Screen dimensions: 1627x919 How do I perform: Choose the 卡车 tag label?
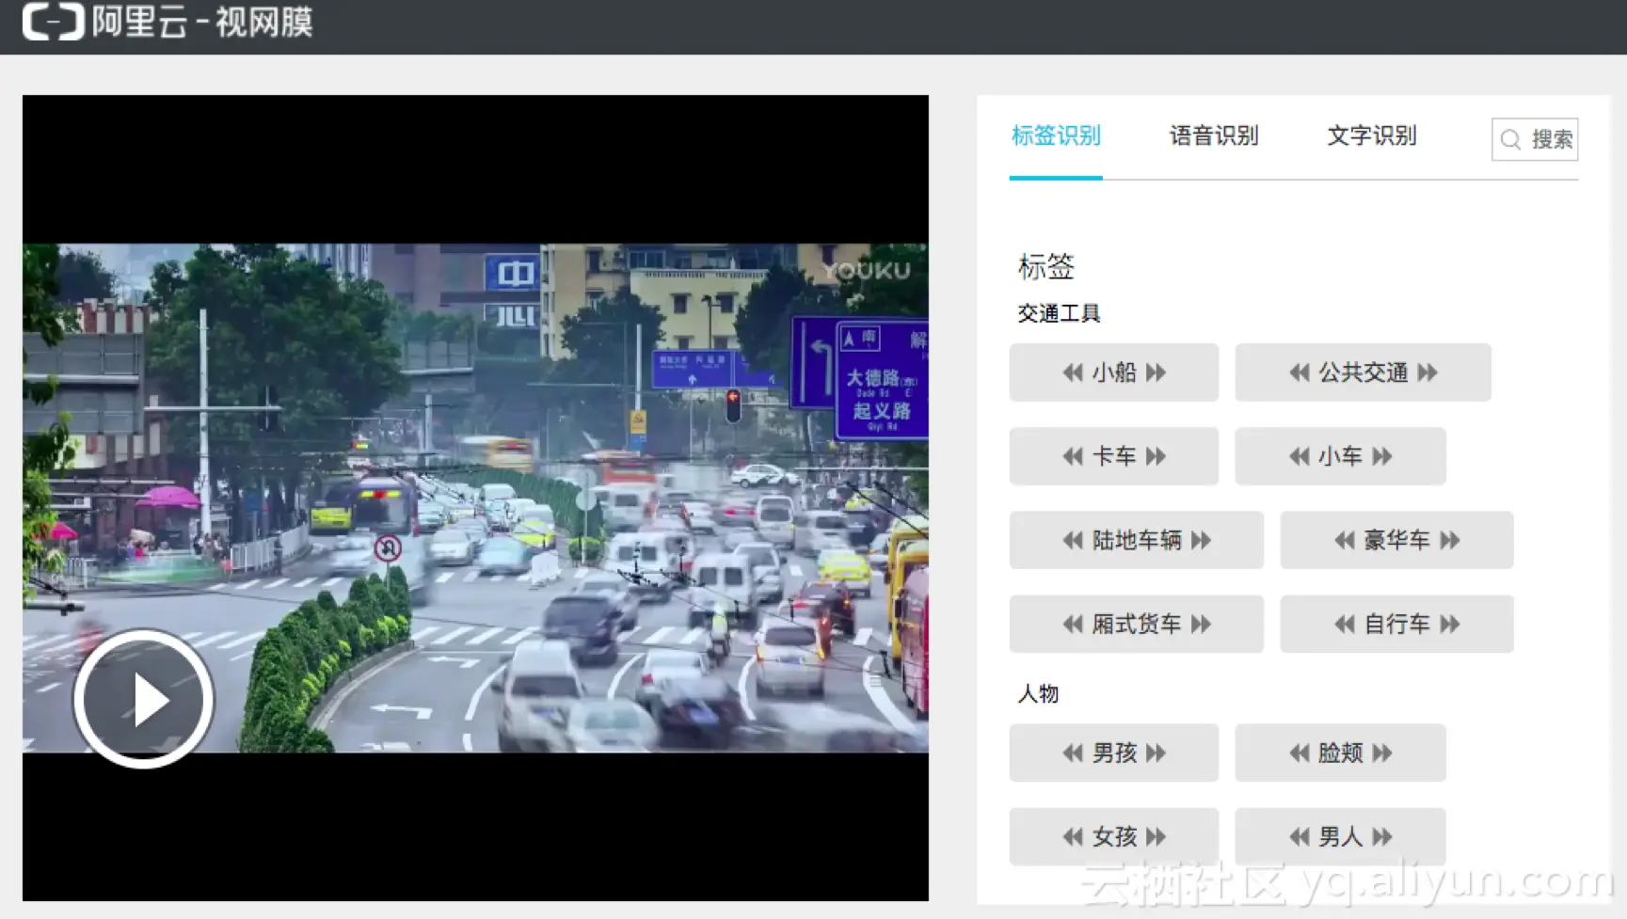coord(1114,456)
